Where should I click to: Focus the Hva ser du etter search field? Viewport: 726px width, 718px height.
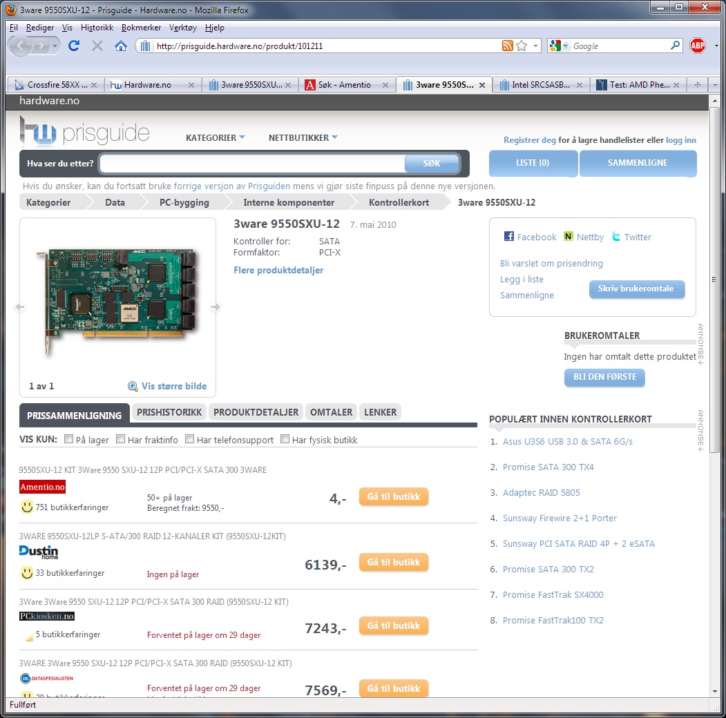[x=252, y=164]
